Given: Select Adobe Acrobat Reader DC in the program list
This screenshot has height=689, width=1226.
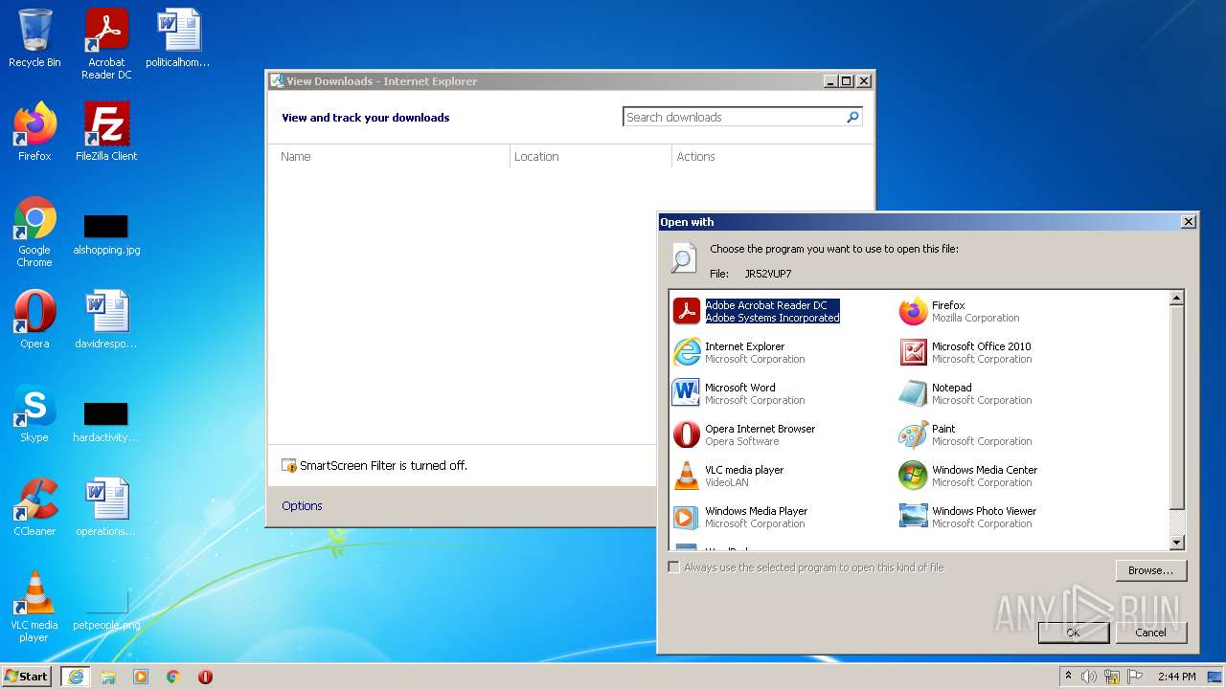Looking at the screenshot, I should [757, 311].
